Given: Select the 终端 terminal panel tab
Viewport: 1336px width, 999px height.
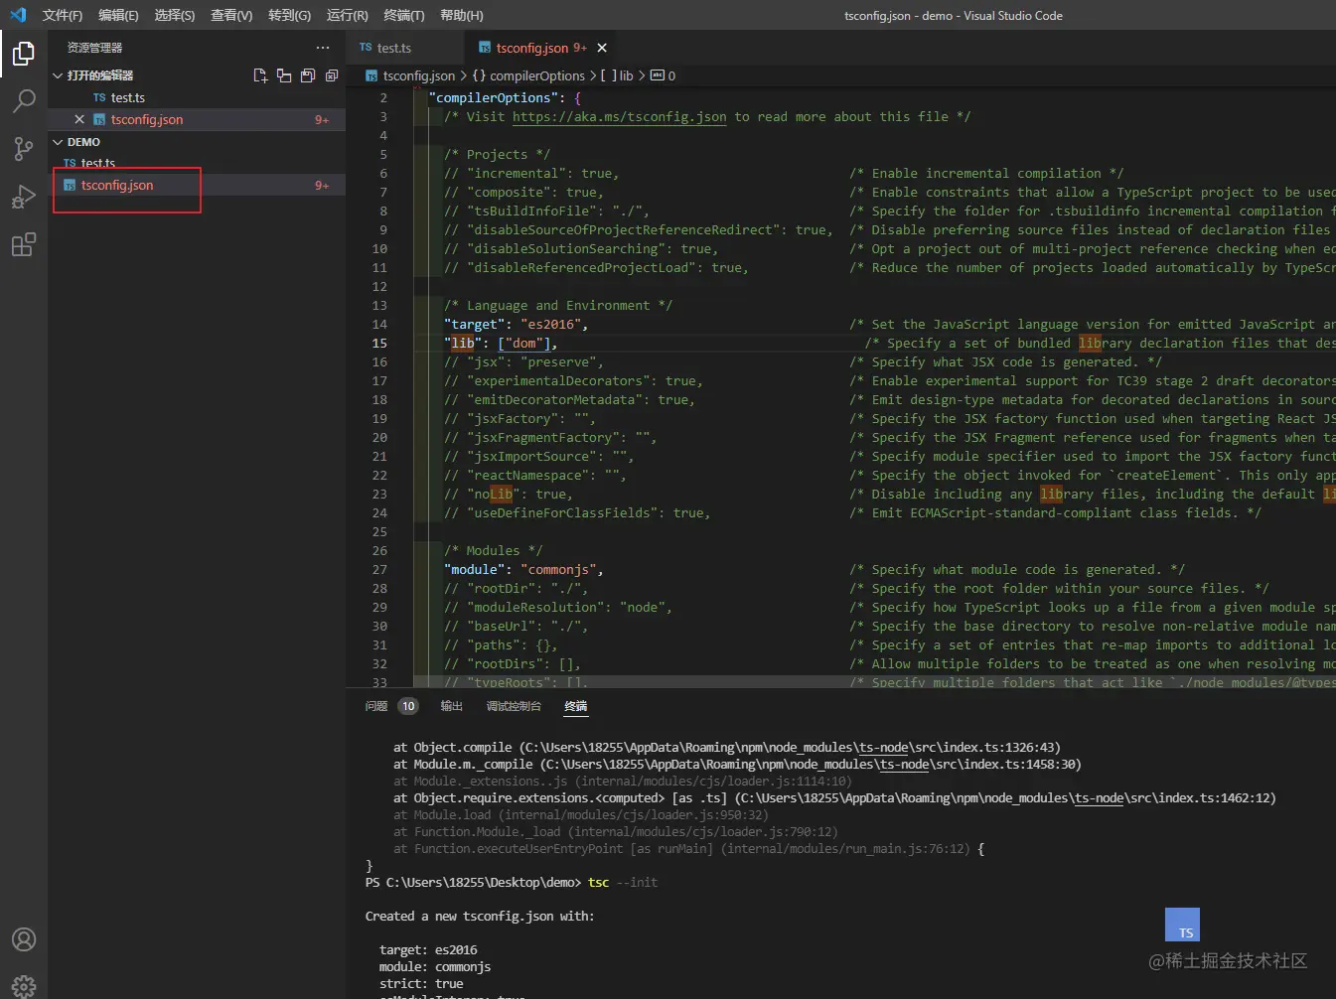Looking at the screenshot, I should pyautogui.click(x=576, y=706).
